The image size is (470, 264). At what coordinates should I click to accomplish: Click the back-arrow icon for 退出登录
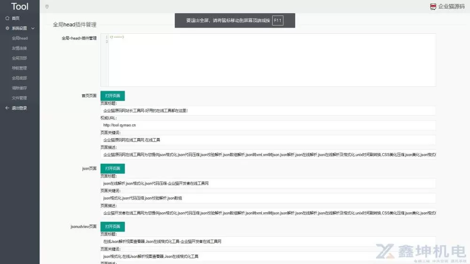pyautogui.click(x=7, y=108)
